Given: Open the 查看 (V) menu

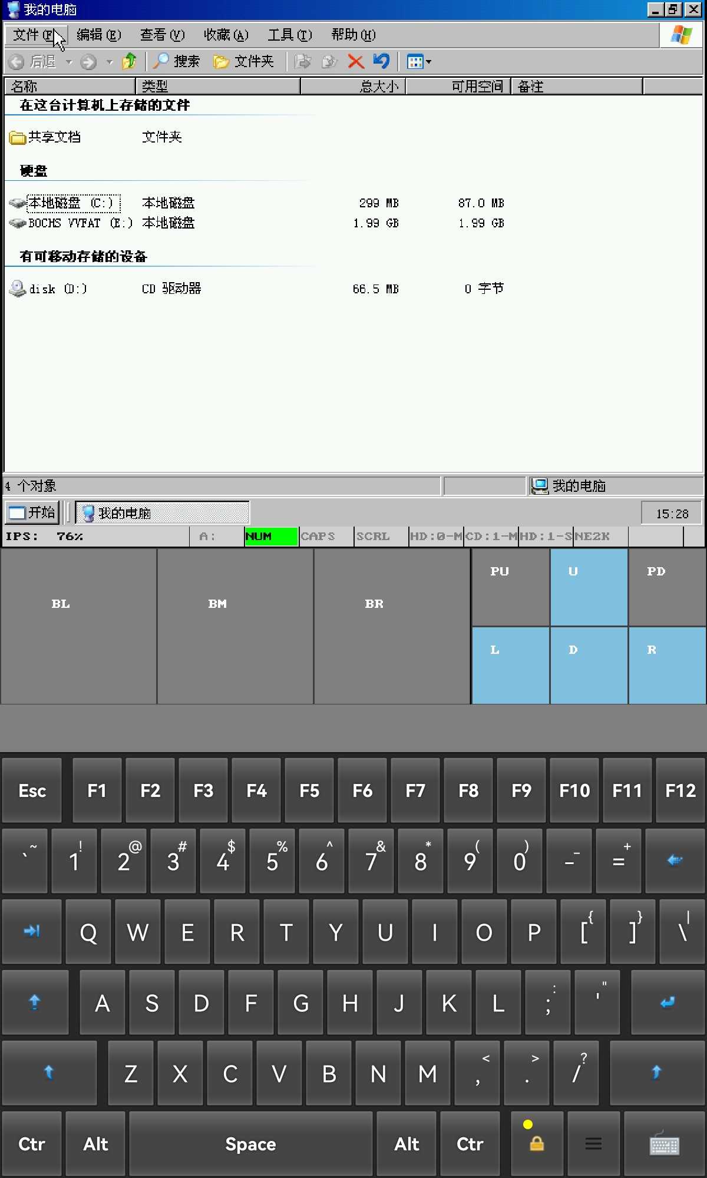Looking at the screenshot, I should [x=162, y=35].
